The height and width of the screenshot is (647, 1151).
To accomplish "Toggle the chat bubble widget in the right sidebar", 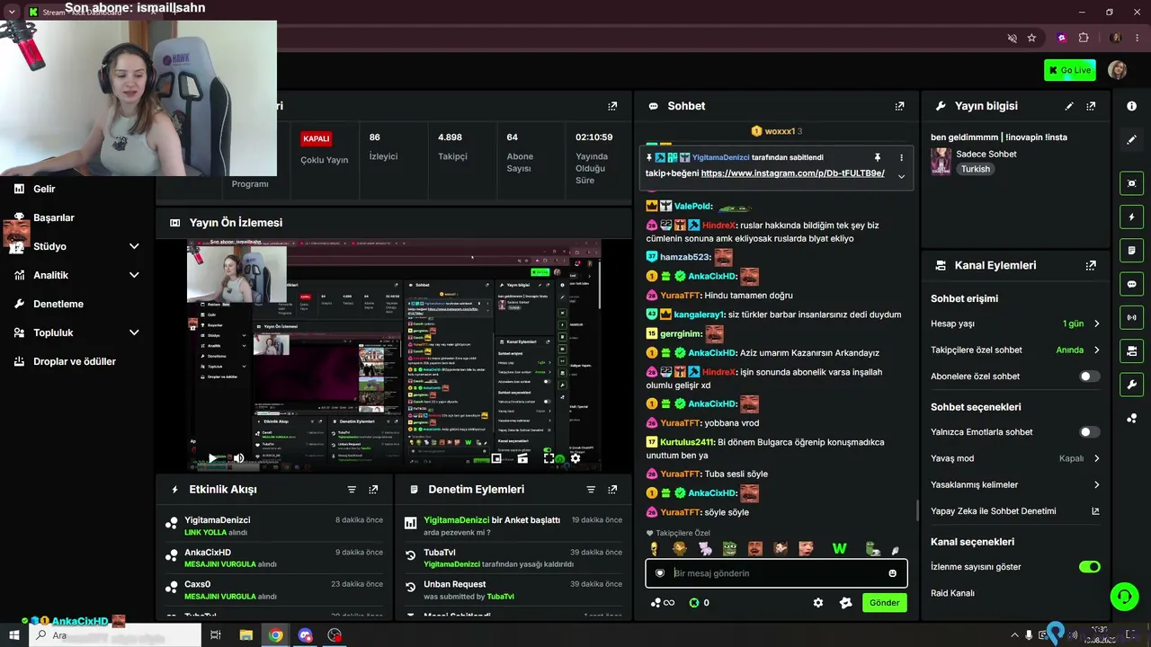I will pyautogui.click(x=1132, y=284).
